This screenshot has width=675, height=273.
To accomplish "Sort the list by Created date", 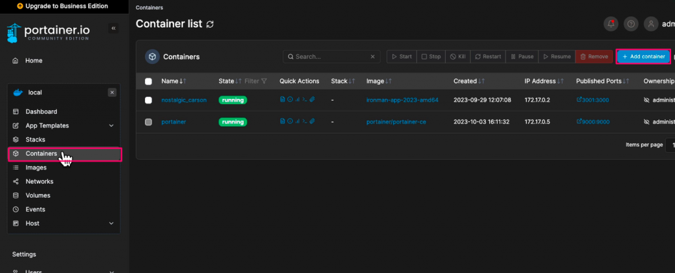I will tap(469, 81).
